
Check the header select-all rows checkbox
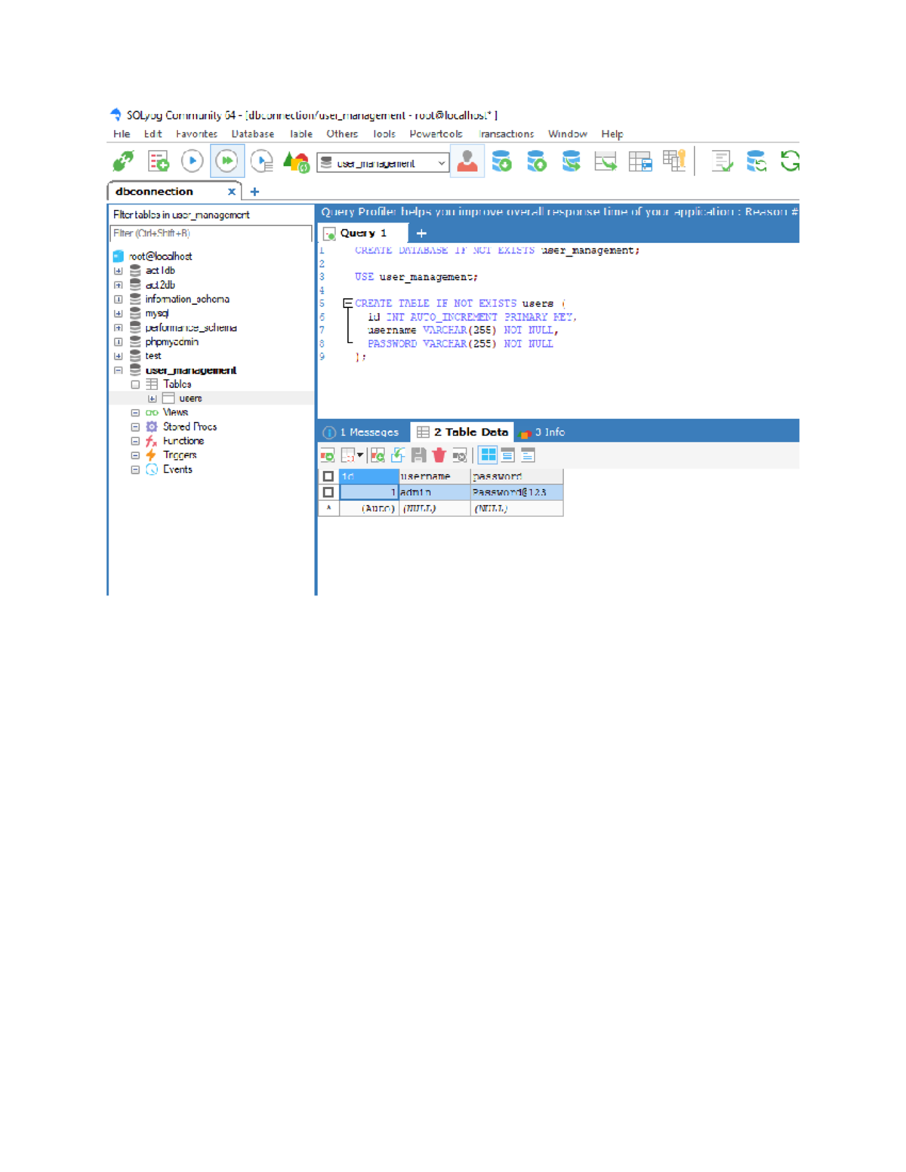point(328,476)
